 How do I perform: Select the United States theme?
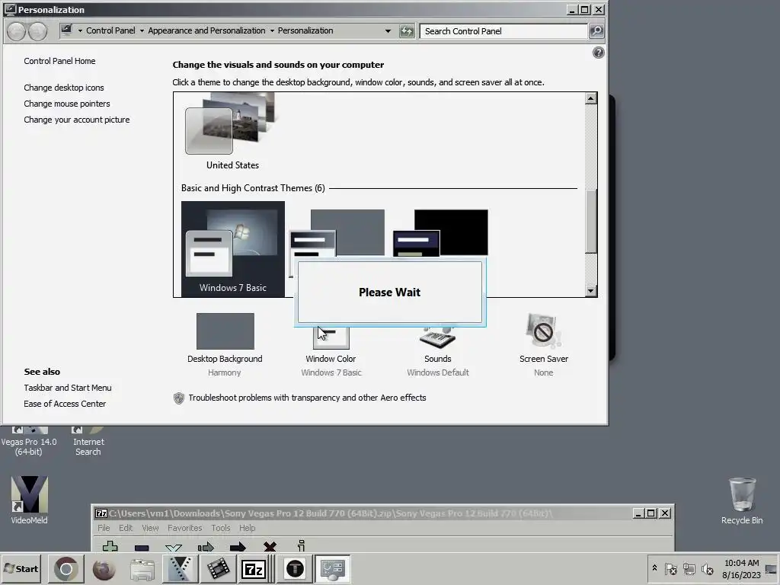(x=232, y=133)
